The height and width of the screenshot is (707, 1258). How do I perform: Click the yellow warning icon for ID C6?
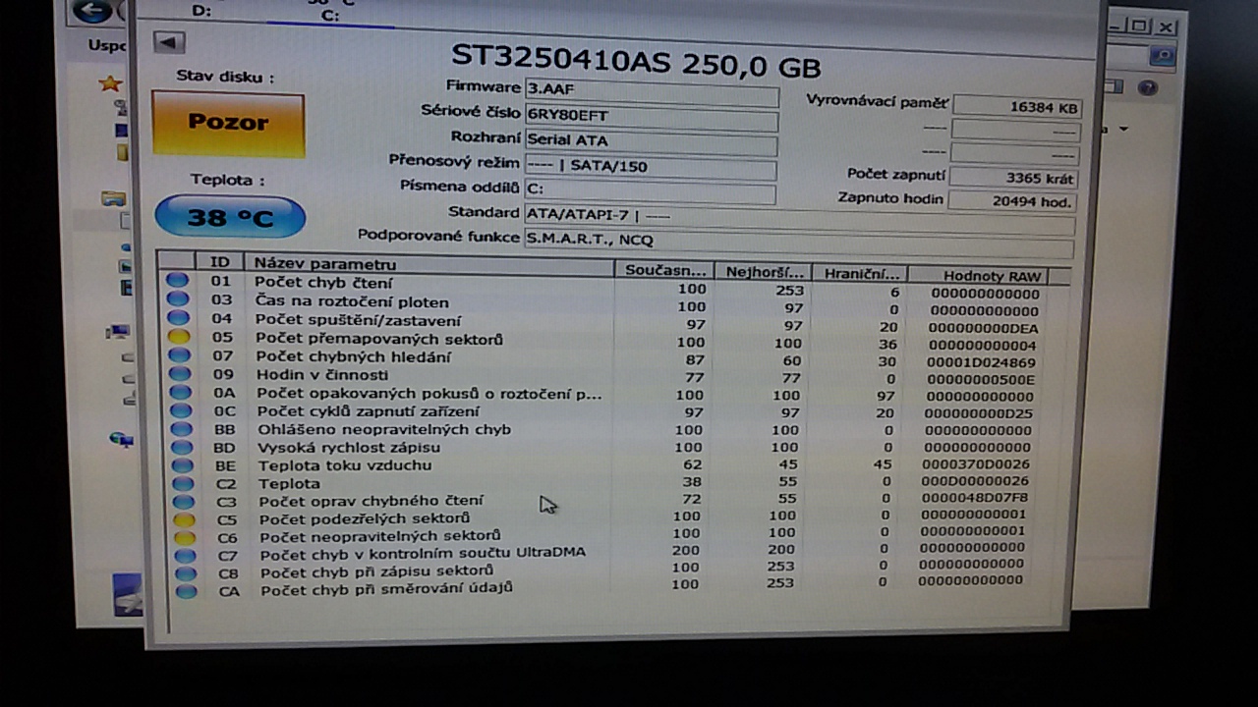pyautogui.click(x=185, y=538)
